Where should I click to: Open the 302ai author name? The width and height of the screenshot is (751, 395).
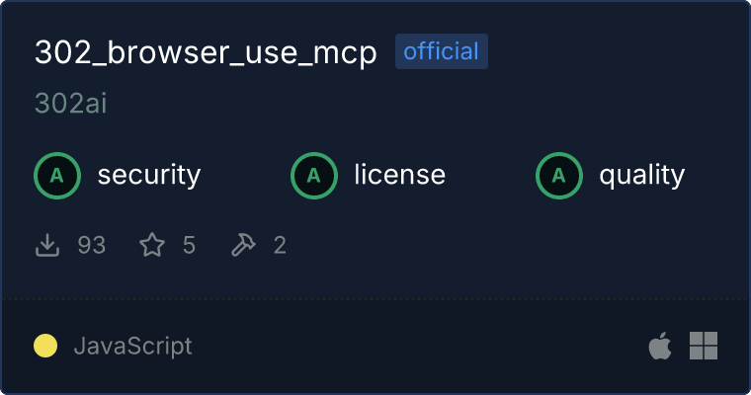tap(71, 103)
